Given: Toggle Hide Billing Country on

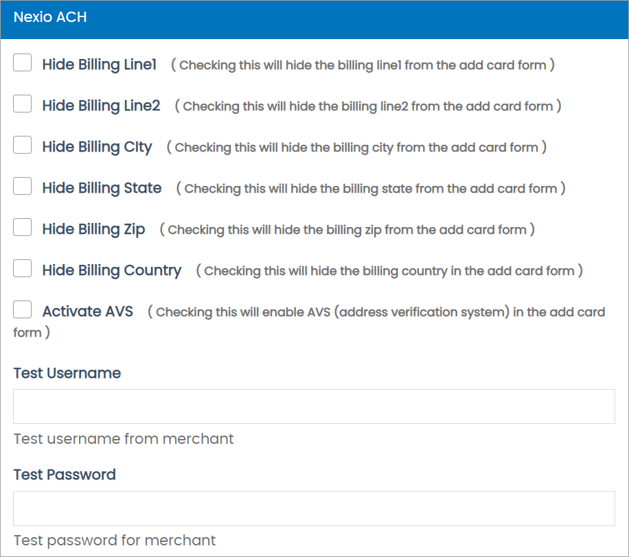Looking at the screenshot, I should 21,268.
